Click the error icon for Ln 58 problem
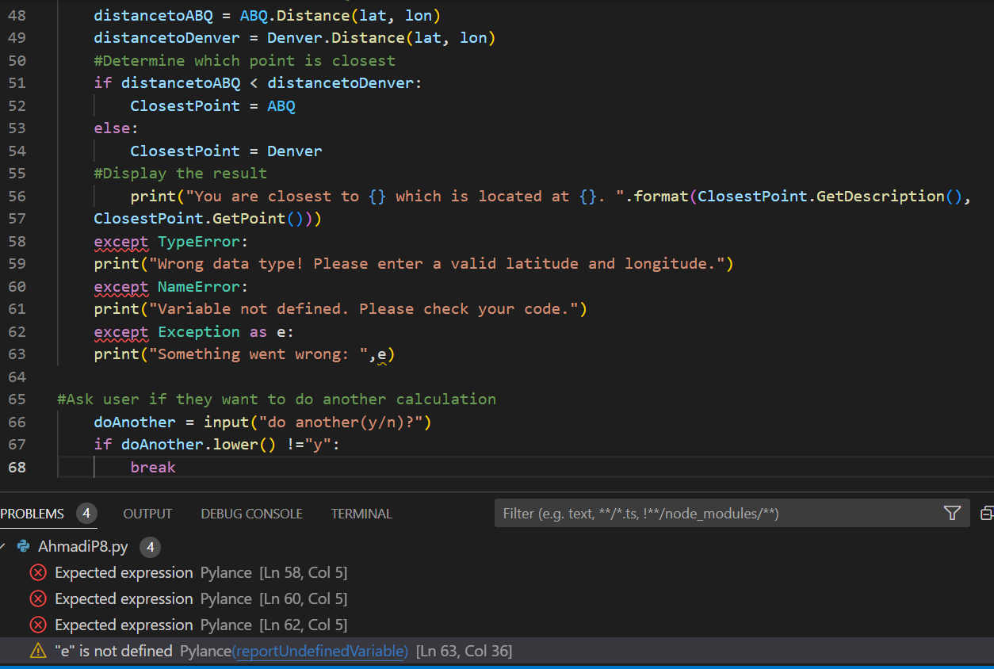This screenshot has width=994, height=669. tap(37, 572)
